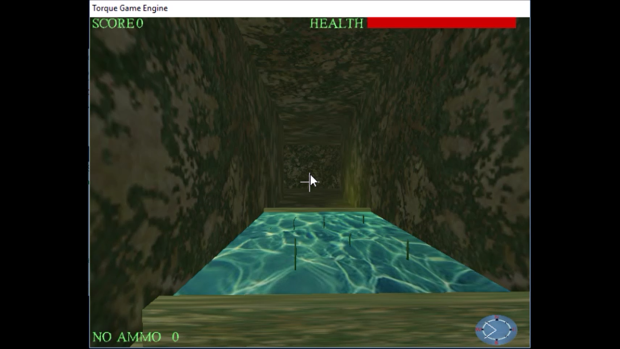Click the white heading arrow inside the compass
This screenshot has width=620, height=349.
pyautogui.click(x=491, y=329)
